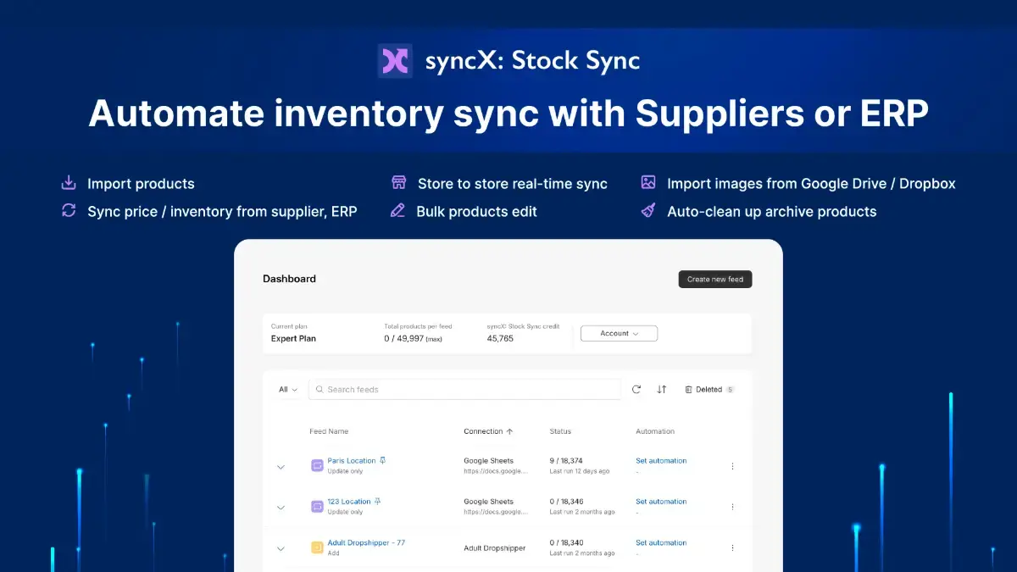Open the Paris Location feed link

tap(352, 461)
